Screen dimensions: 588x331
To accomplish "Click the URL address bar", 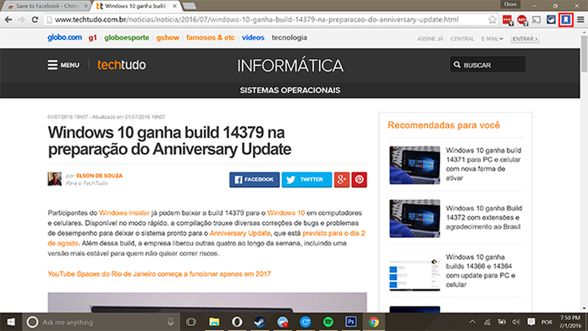I will click(x=270, y=20).
